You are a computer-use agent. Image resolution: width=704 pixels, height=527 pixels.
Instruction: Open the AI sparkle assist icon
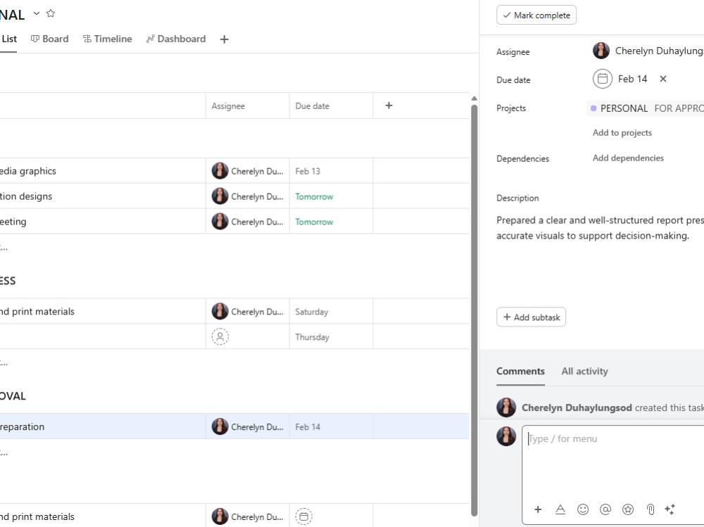click(670, 509)
